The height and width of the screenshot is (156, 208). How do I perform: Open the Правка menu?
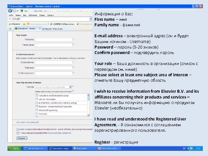click(18, 15)
